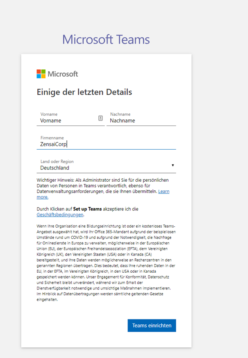This screenshot has height=358, width=248.
Task: Click the contact card icon in Vorname field
Action: pyautogui.click(x=100, y=118)
